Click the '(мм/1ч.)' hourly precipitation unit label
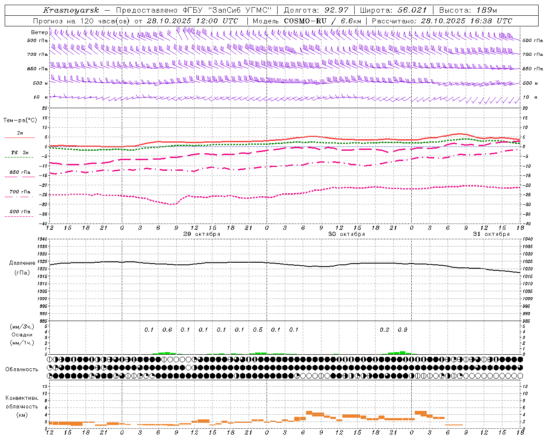The width and height of the screenshot is (545, 436). tap(22, 343)
